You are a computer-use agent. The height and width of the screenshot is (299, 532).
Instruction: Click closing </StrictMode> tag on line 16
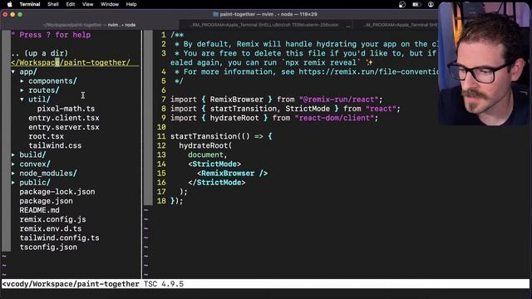(x=216, y=183)
